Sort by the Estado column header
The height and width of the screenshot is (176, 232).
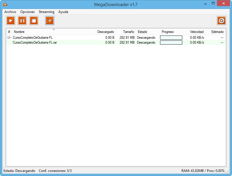tap(148, 32)
